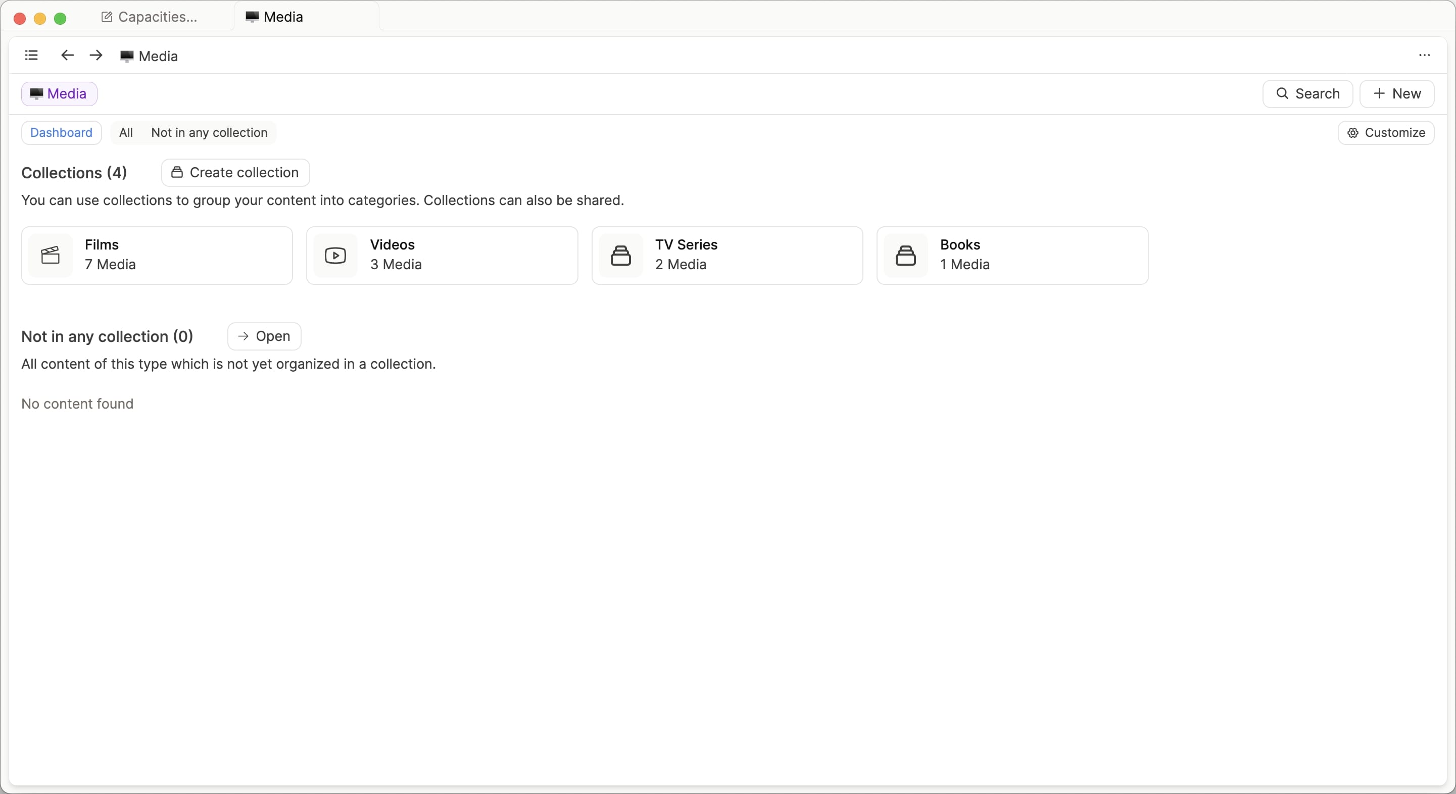Click the Videos play icon
The image size is (1456, 794).
[335, 256]
